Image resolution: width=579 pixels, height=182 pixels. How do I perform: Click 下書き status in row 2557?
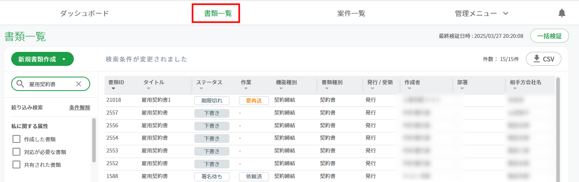(x=212, y=113)
